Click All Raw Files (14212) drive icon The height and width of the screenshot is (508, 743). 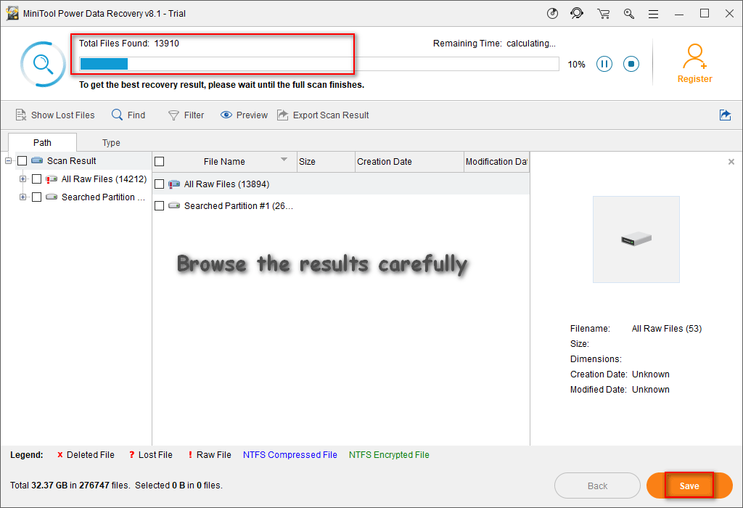(52, 179)
